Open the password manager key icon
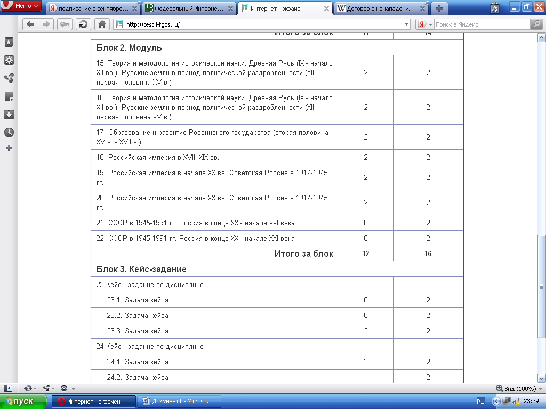 (65, 24)
